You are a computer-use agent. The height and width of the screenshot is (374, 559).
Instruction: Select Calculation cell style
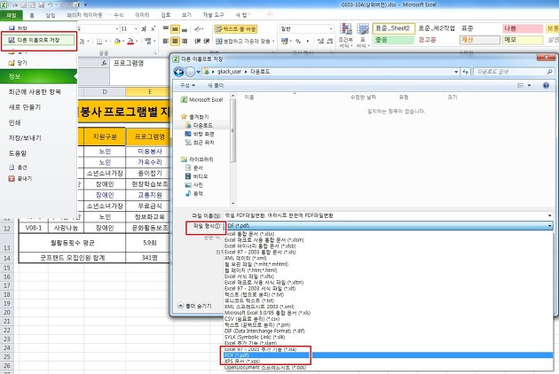coord(479,40)
